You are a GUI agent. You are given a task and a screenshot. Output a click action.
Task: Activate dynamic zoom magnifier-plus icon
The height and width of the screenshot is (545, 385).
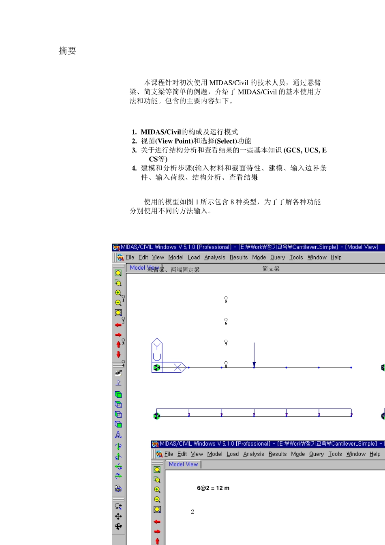coord(118,506)
